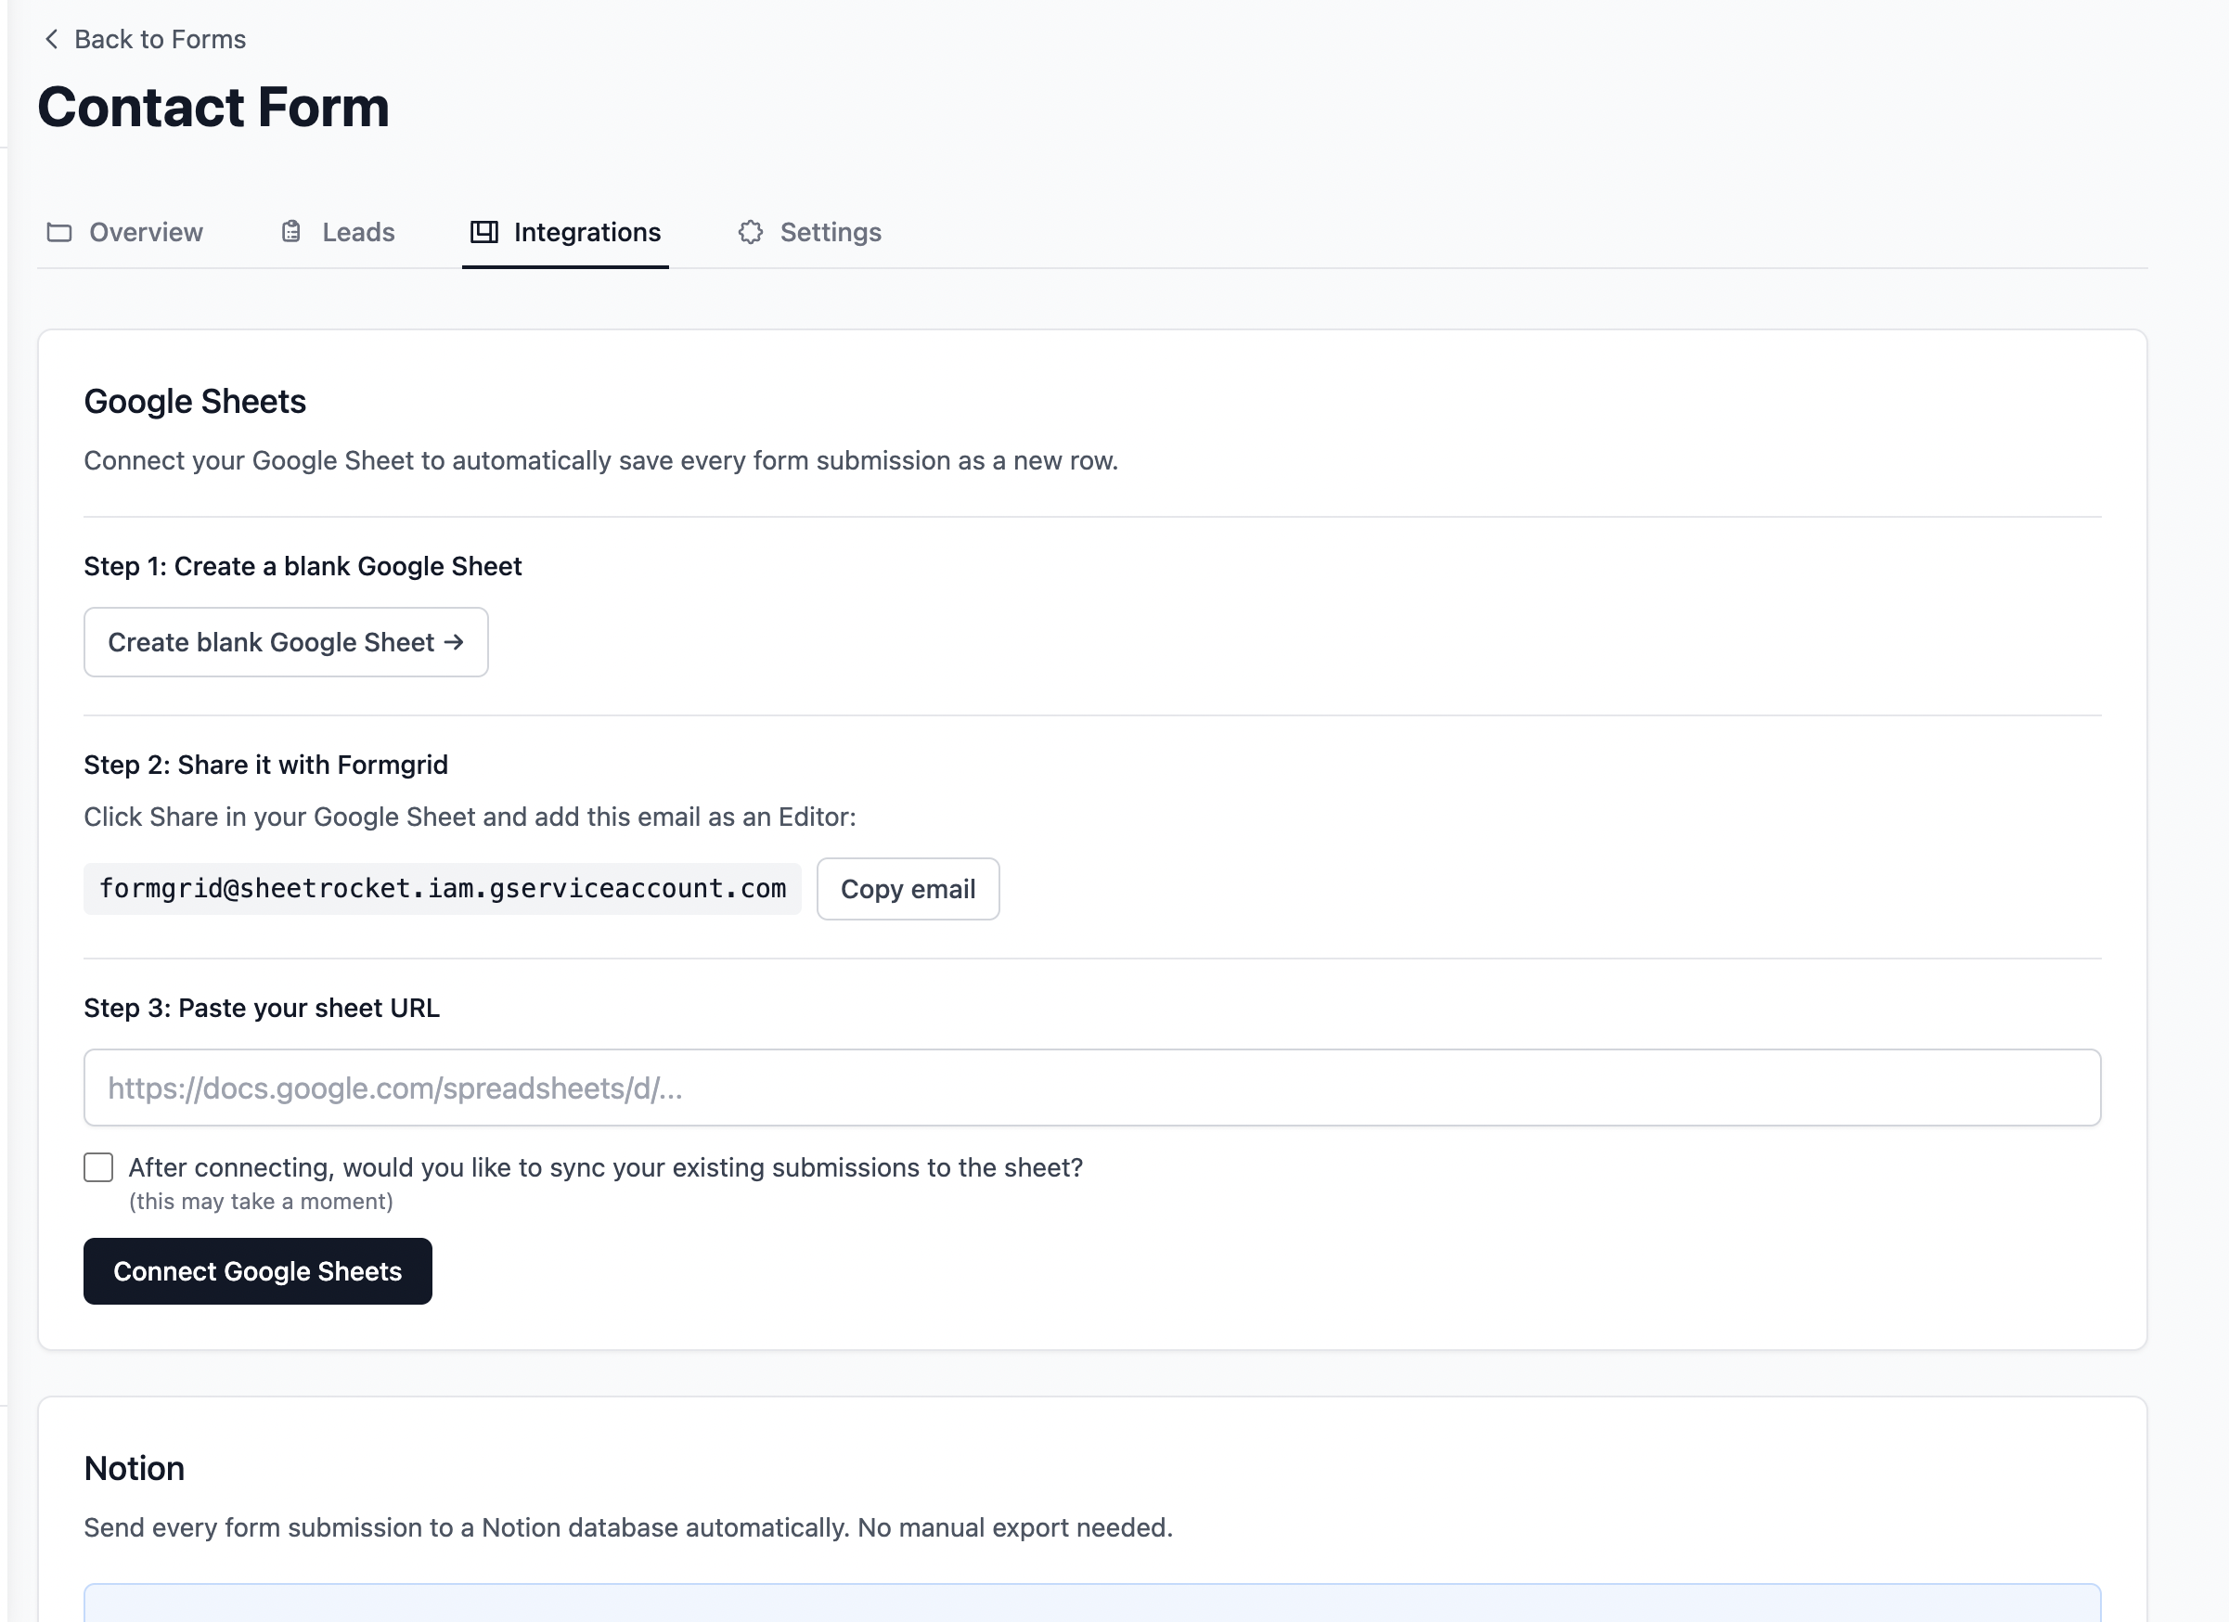Click the Settings gear icon

point(751,232)
